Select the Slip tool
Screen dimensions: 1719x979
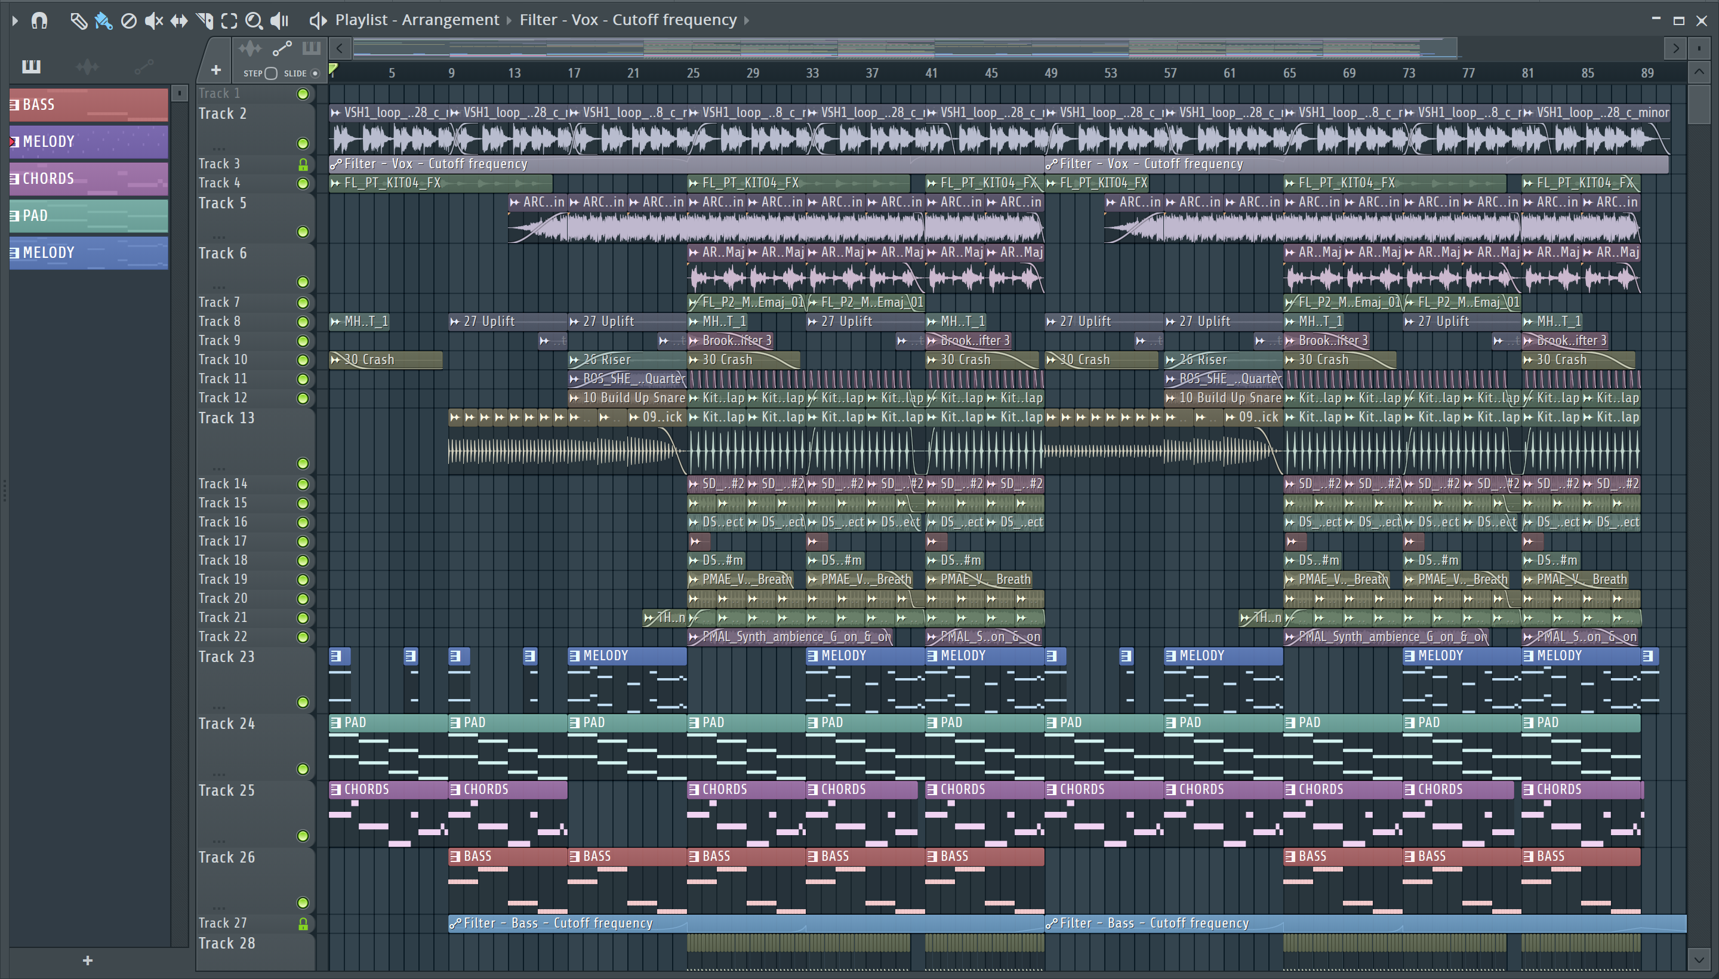tap(179, 21)
